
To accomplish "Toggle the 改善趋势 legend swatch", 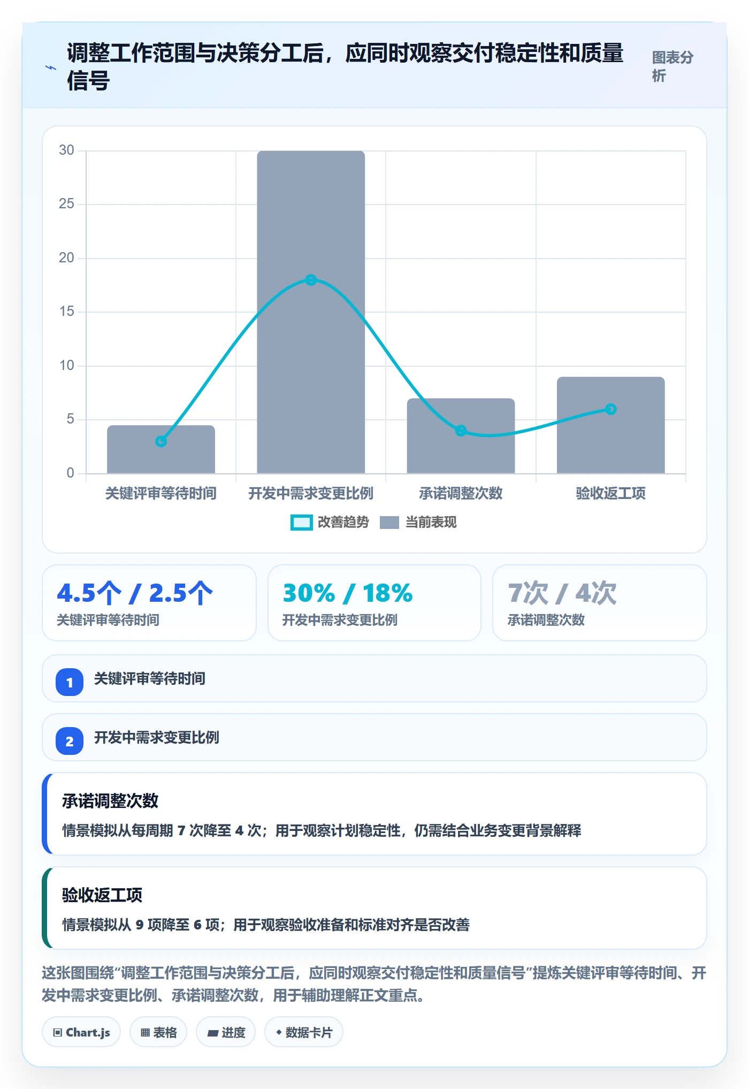I will pos(301,523).
